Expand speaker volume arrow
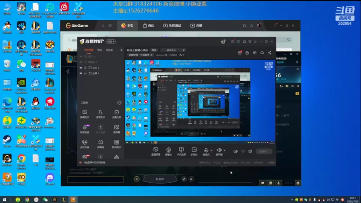Image resolution: width=361 pixels, height=203 pixels. coord(224,151)
